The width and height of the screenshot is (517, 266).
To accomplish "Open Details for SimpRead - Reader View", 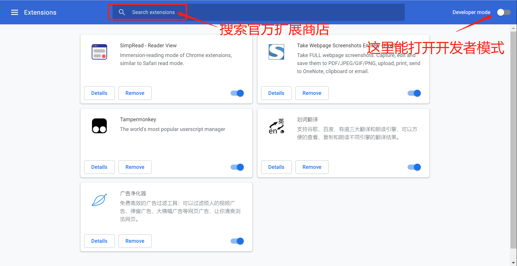I will point(99,93).
